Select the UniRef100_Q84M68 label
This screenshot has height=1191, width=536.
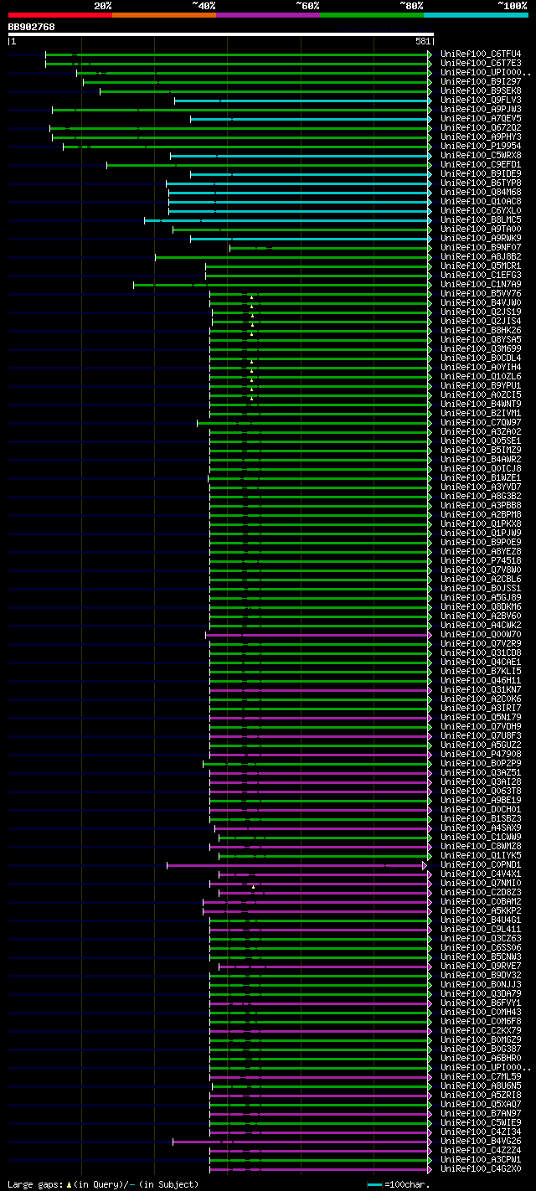click(x=482, y=193)
